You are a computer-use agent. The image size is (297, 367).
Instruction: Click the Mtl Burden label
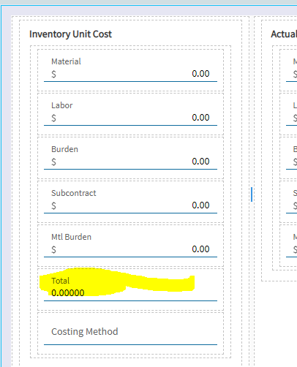point(71,237)
